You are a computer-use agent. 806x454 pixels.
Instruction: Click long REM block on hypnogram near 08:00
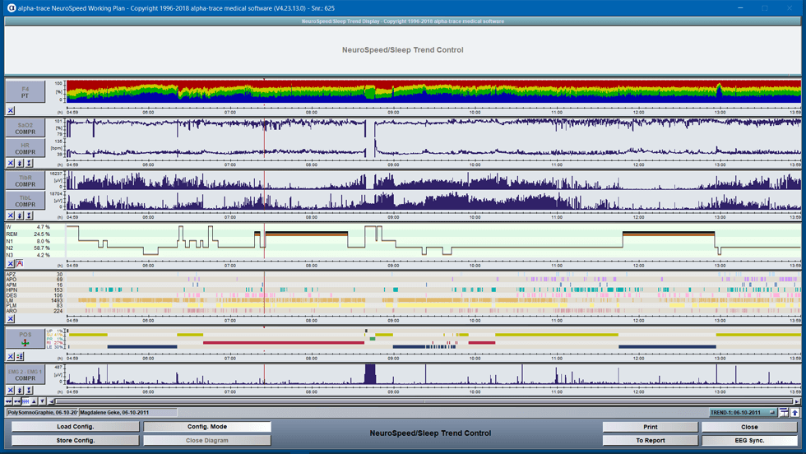(306, 234)
